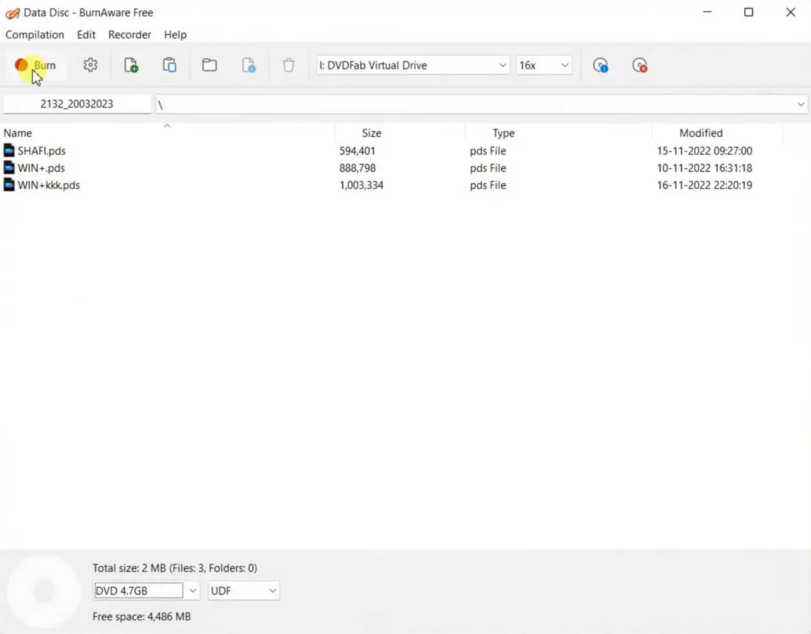
Task: Click the WIN+.pds file icon
Action: (x=9, y=168)
